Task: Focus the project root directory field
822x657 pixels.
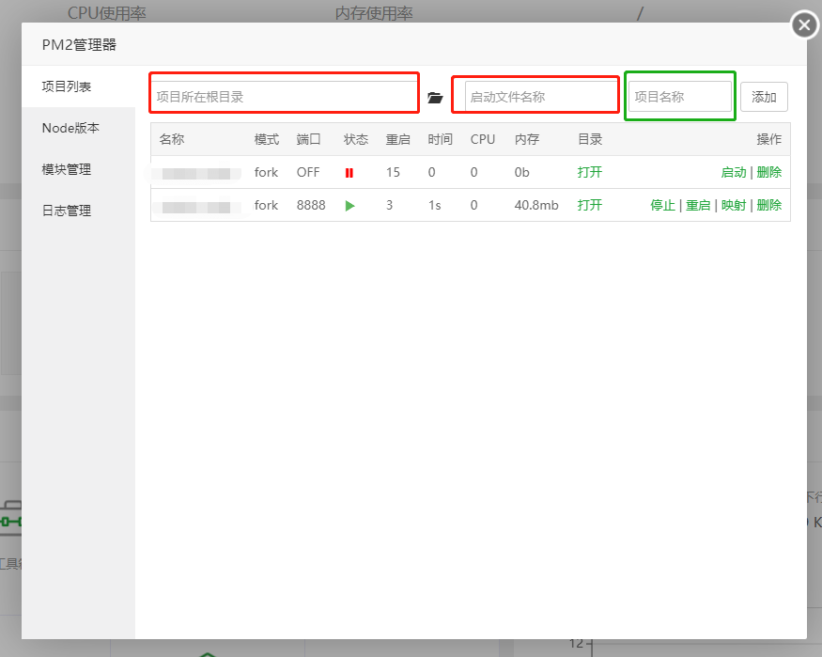Action: [x=284, y=97]
